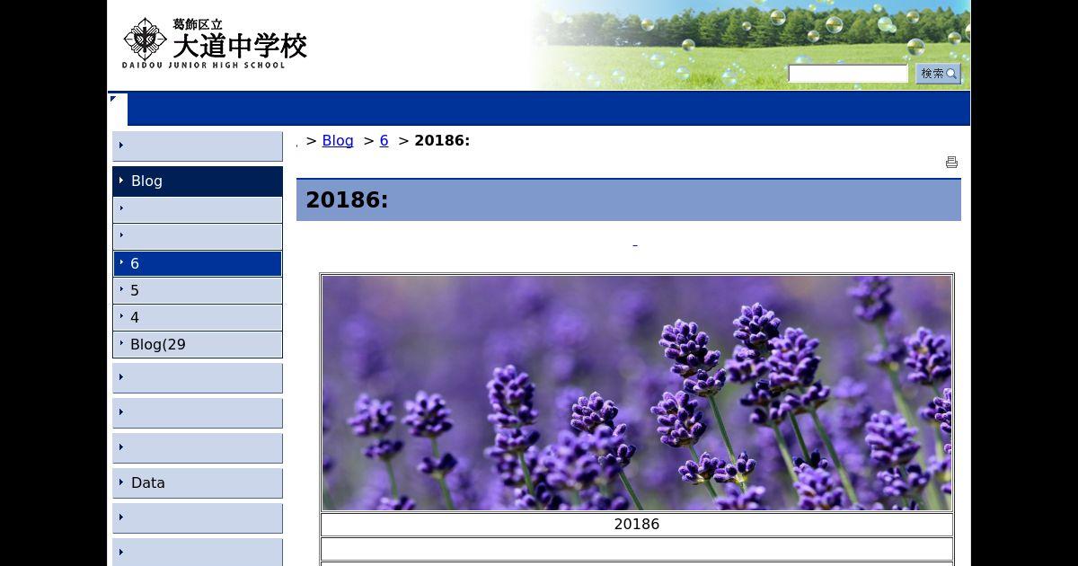Open the Blog(29 sidebar item
Viewport: 1078px width, 566px height.
[x=198, y=344]
